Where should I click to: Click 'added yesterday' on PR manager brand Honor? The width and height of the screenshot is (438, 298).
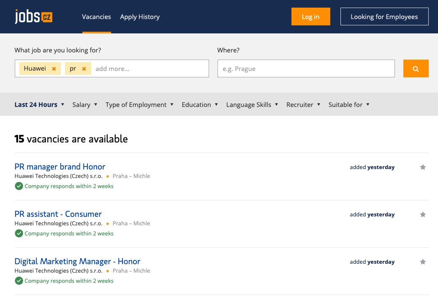coord(372,167)
